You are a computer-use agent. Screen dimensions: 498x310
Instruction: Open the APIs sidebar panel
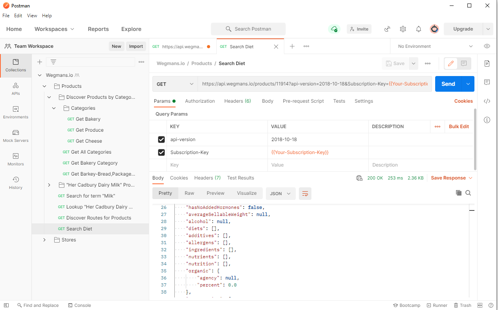click(16, 89)
